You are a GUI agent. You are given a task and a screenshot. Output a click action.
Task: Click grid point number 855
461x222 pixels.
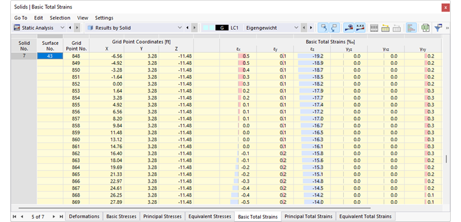coord(76,105)
